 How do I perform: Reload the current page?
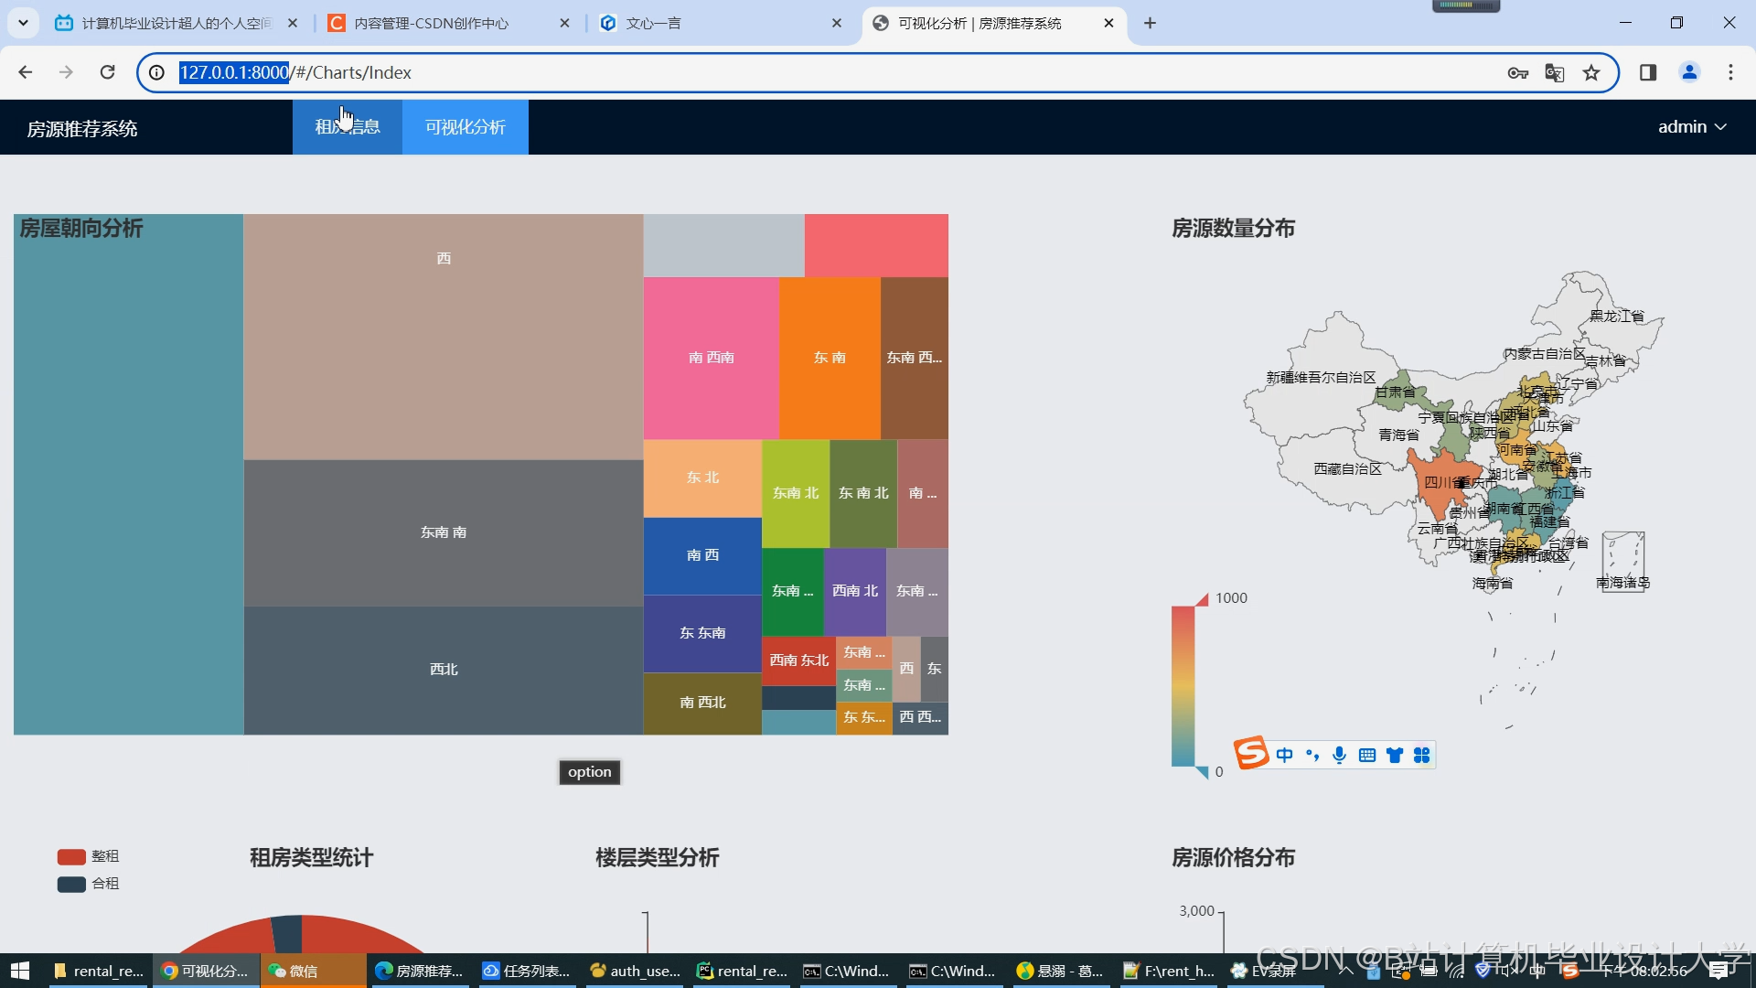click(x=107, y=72)
